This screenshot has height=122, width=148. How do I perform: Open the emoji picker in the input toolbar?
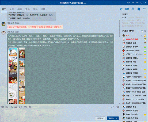3,107
